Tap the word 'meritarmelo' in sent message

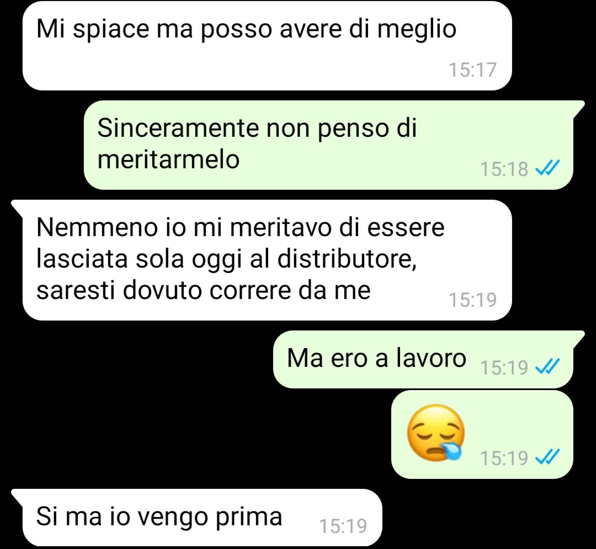168,159
